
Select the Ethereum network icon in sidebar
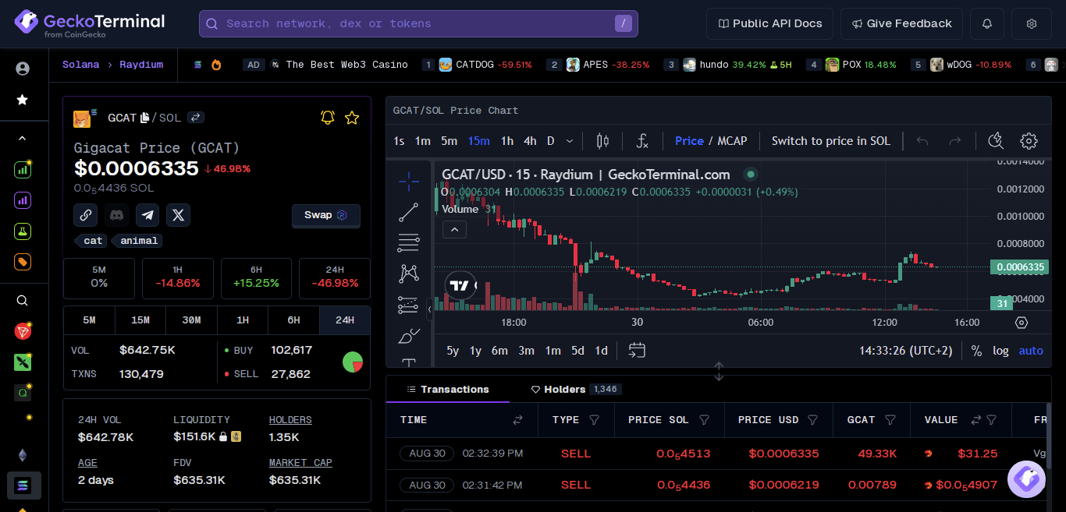click(x=23, y=455)
